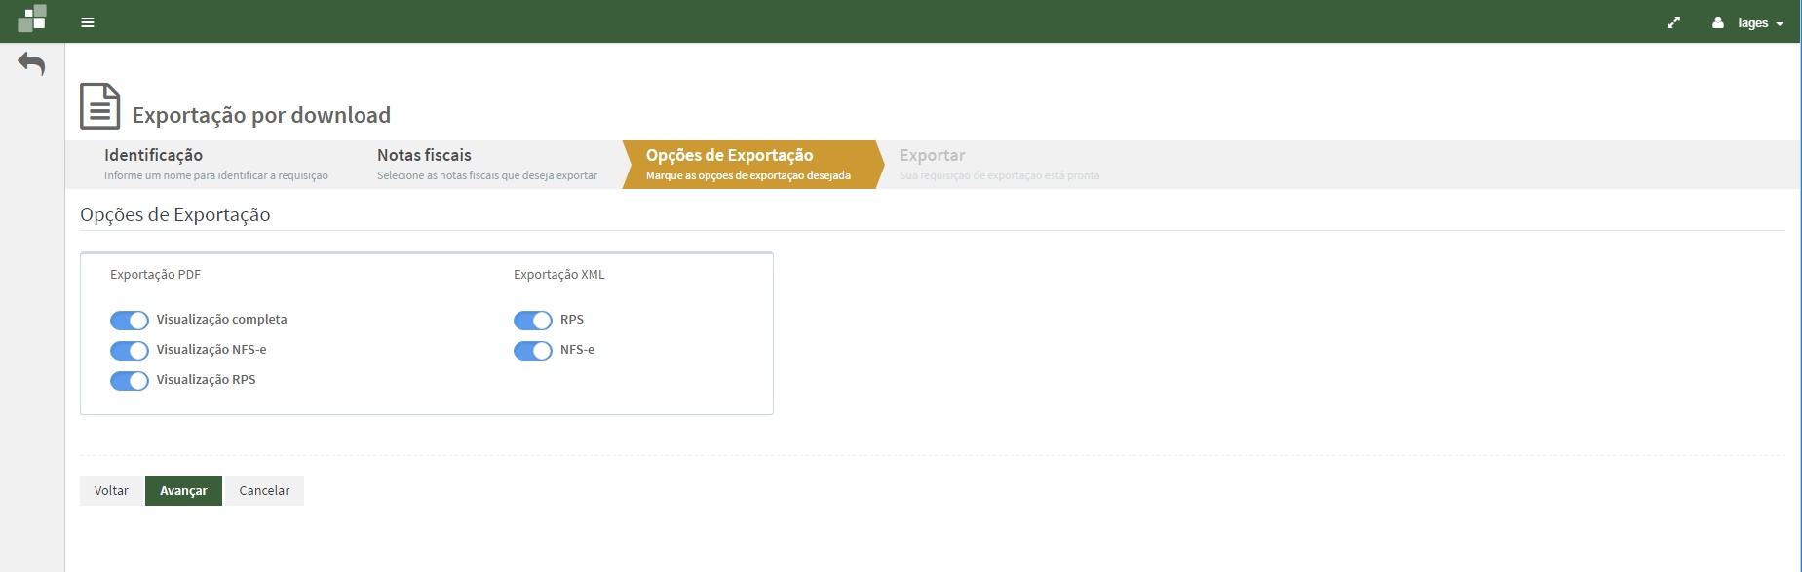Click the Exportação por download heading
The image size is (1802, 572).
tap(261, 115)
